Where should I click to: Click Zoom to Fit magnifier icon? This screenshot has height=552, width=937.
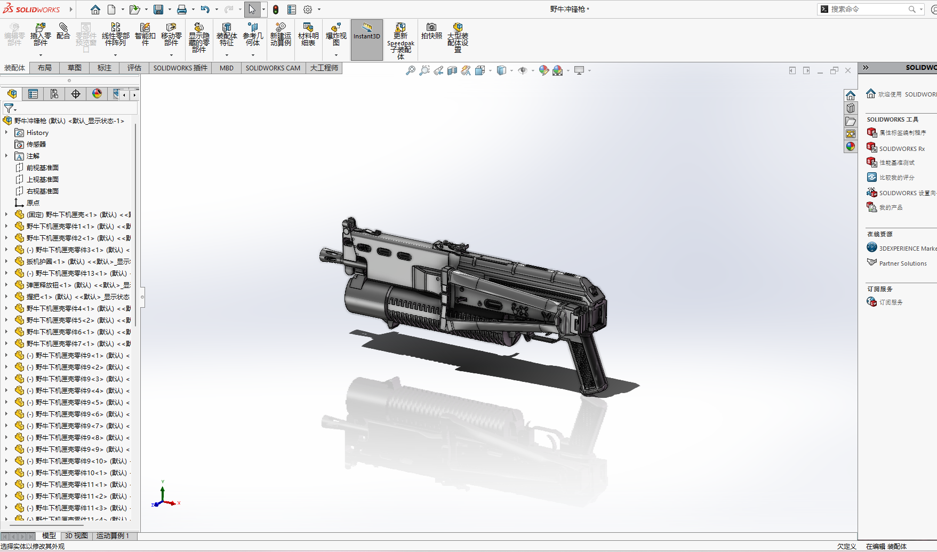410,70
